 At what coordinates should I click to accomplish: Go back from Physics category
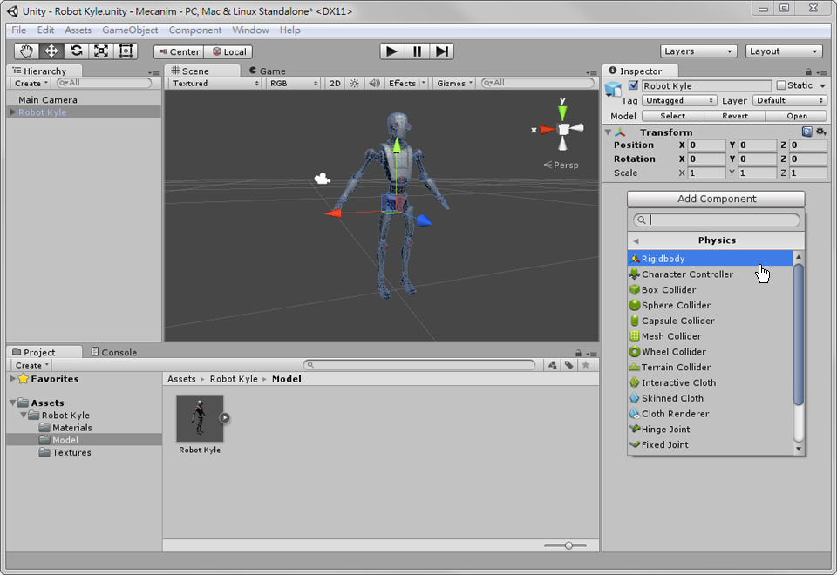pos(636,240)
